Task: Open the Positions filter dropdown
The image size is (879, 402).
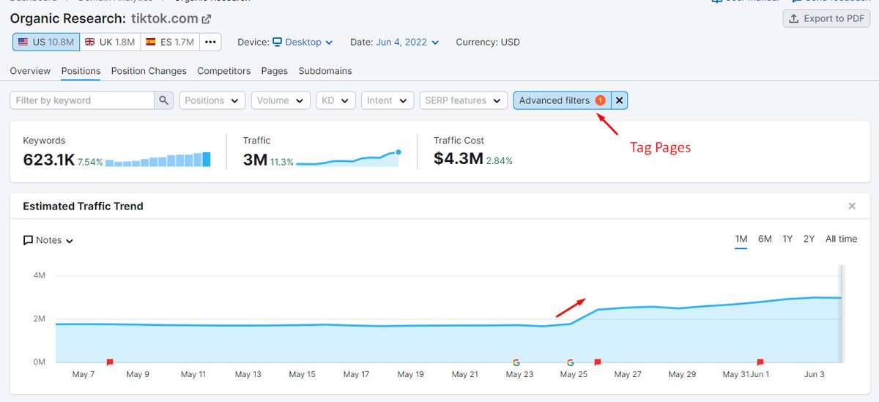Action: coord(212,100)
